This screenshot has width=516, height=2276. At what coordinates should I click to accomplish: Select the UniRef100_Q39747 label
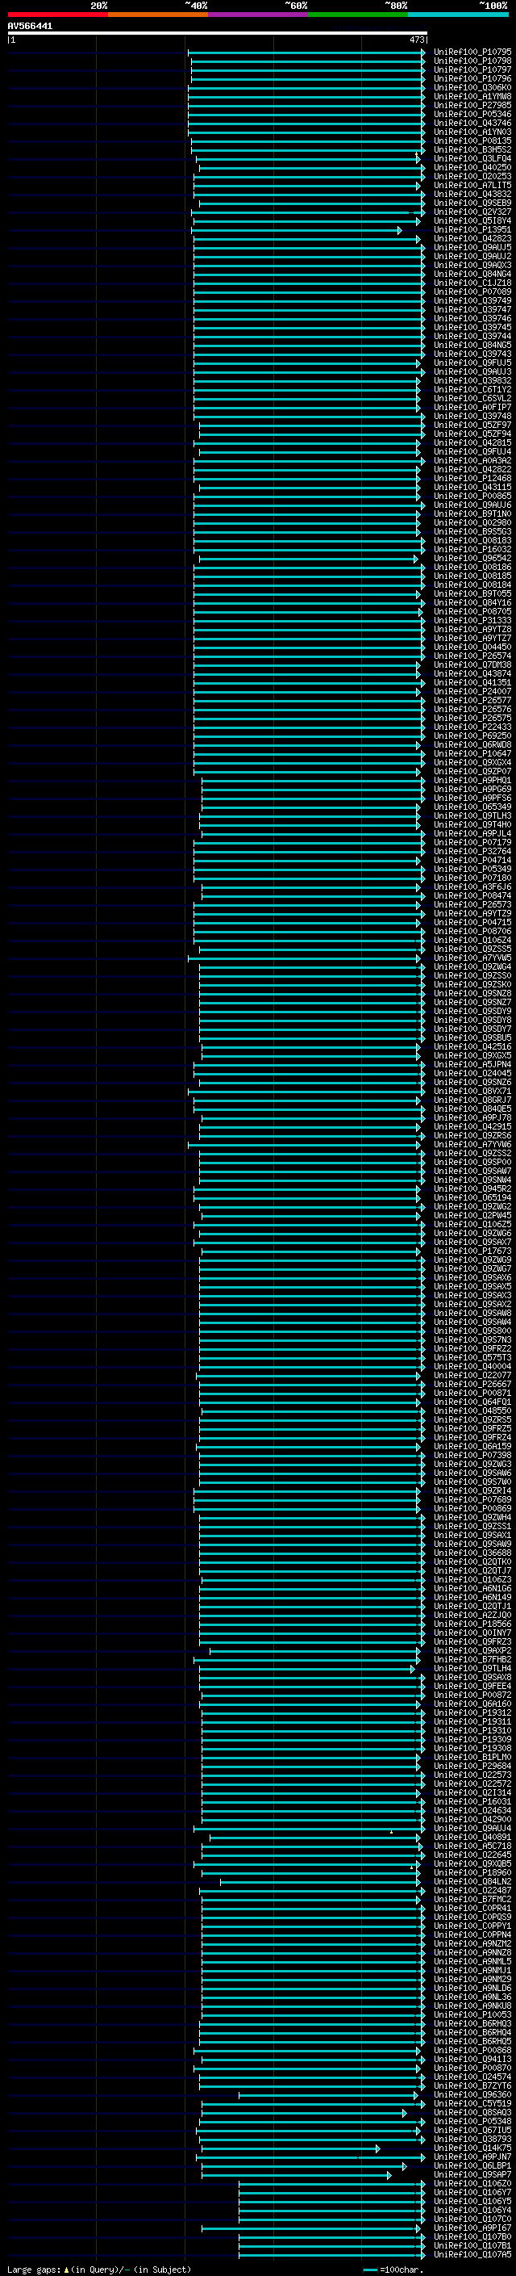click(x=472, y=309)
